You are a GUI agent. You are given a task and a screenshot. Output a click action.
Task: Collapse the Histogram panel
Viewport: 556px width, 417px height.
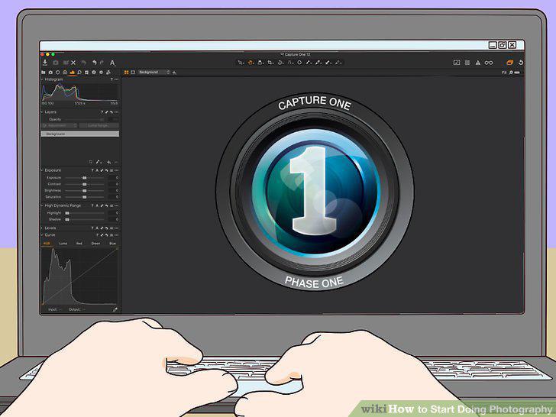coord(42,79)
